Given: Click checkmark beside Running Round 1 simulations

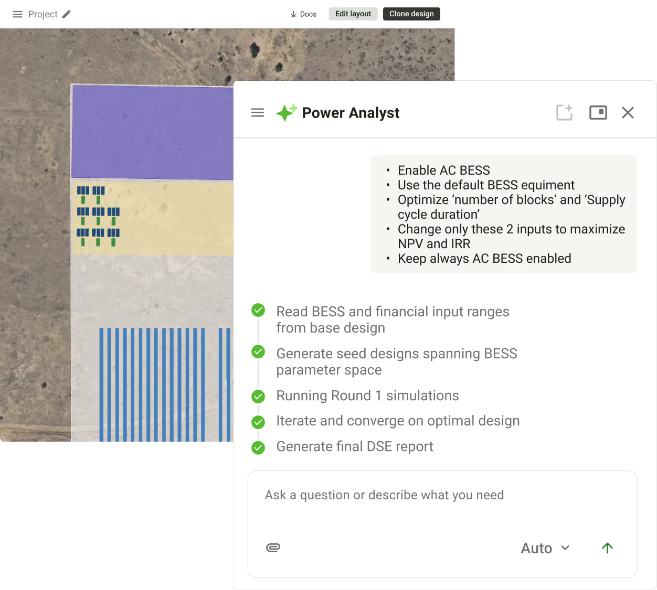Looking at the screenshot, I should tap(258, 396).
